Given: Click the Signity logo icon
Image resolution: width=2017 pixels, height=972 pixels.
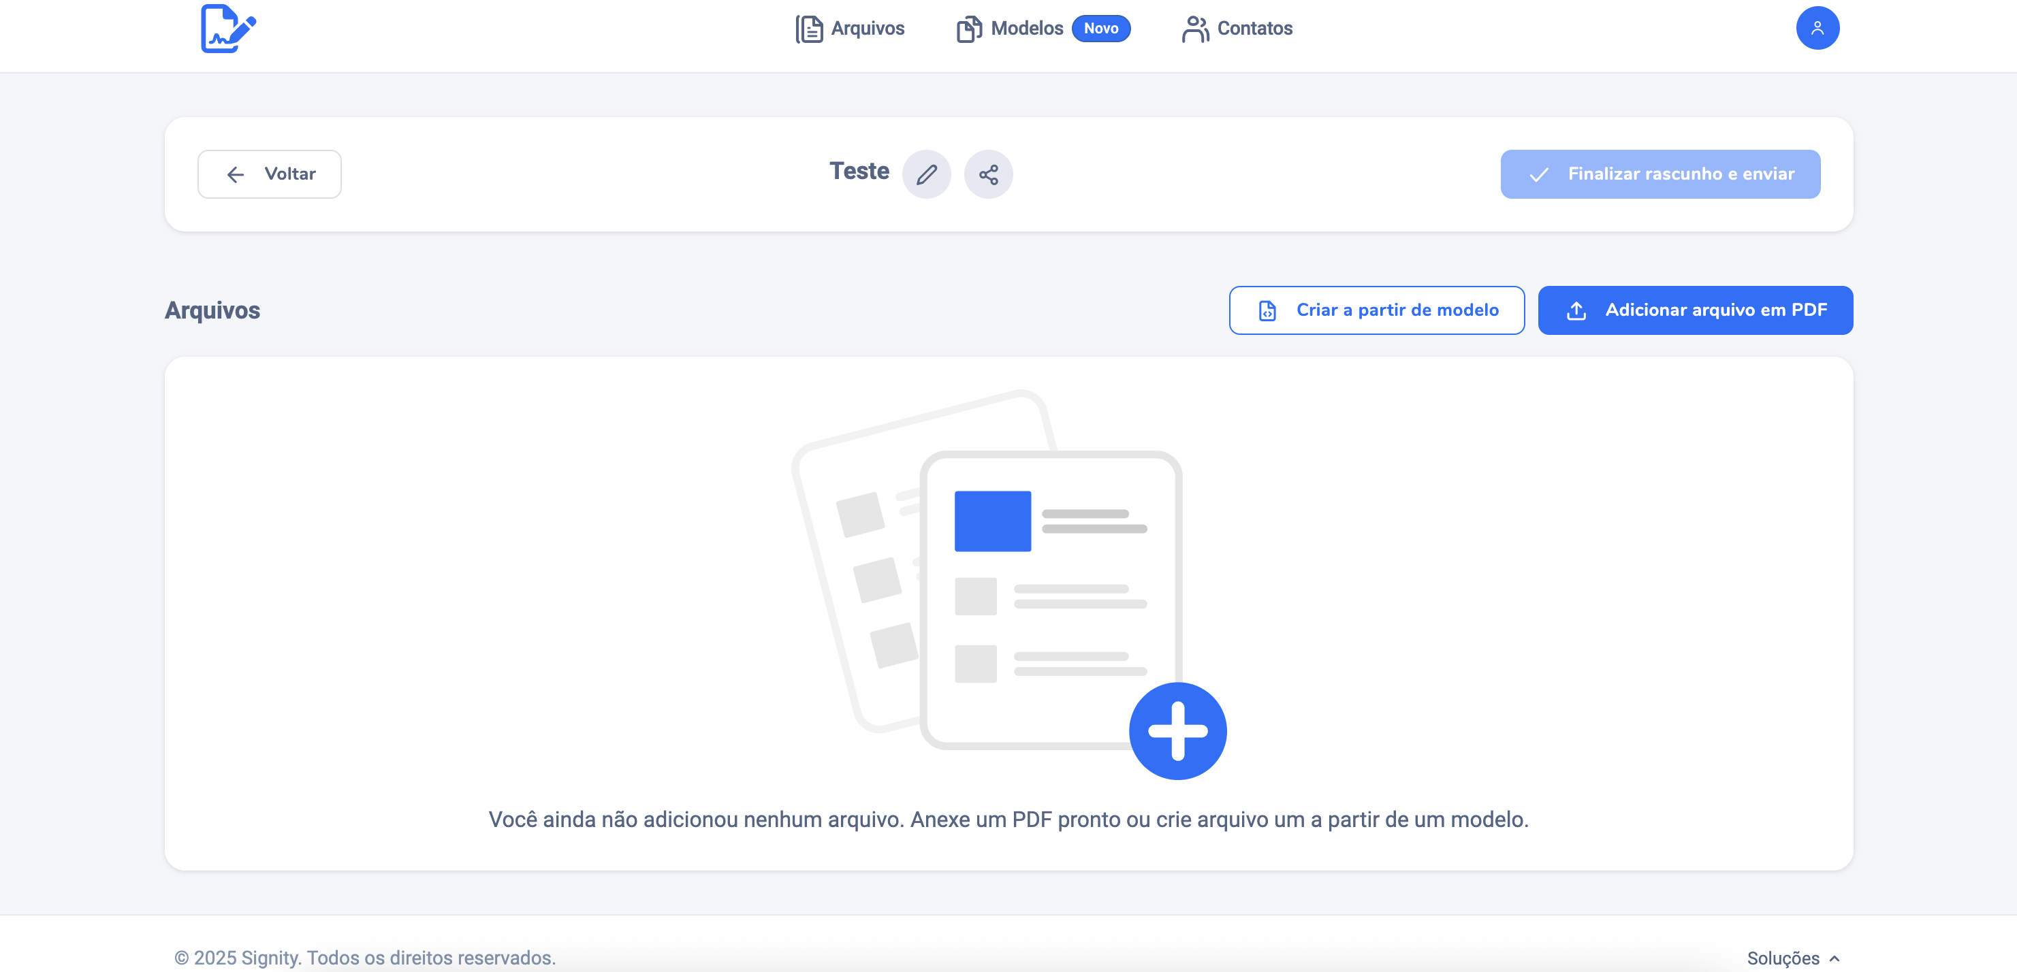Looking at the screenshot, I should click(228, 29).
